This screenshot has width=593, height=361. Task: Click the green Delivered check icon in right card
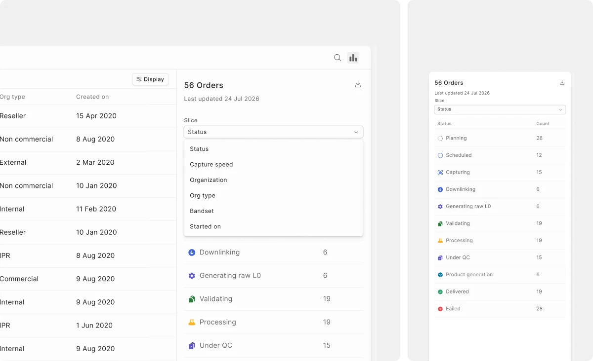(x=440, y=292)
